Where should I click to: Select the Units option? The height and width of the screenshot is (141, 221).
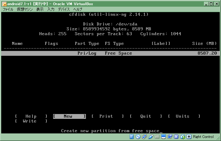[x=184, y=116]
